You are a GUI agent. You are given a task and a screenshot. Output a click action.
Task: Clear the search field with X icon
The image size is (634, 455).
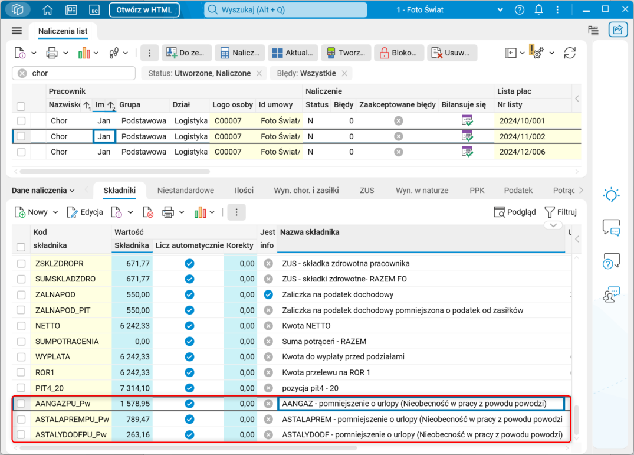tap(22, 73)
